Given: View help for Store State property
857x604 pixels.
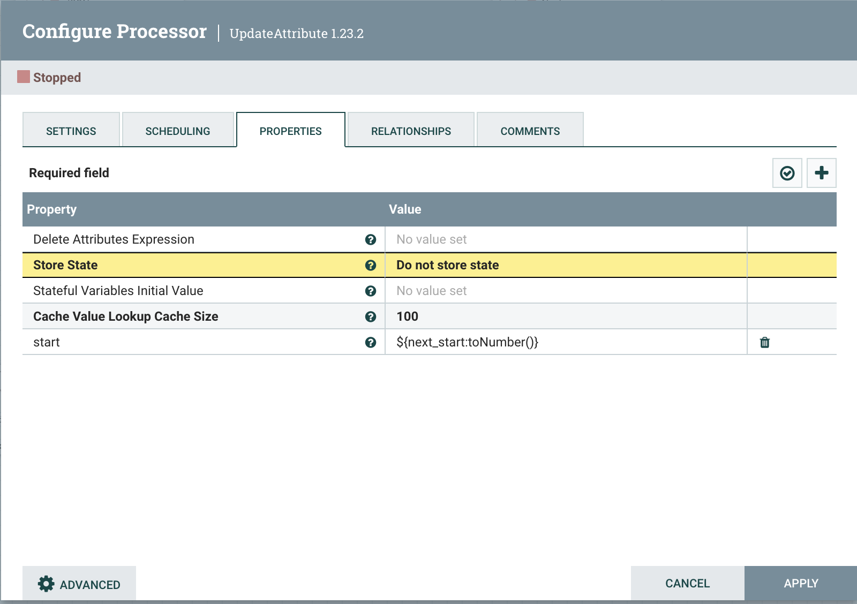Looking at the screenshot, I should pyautogui.click(x=371, y=265).
